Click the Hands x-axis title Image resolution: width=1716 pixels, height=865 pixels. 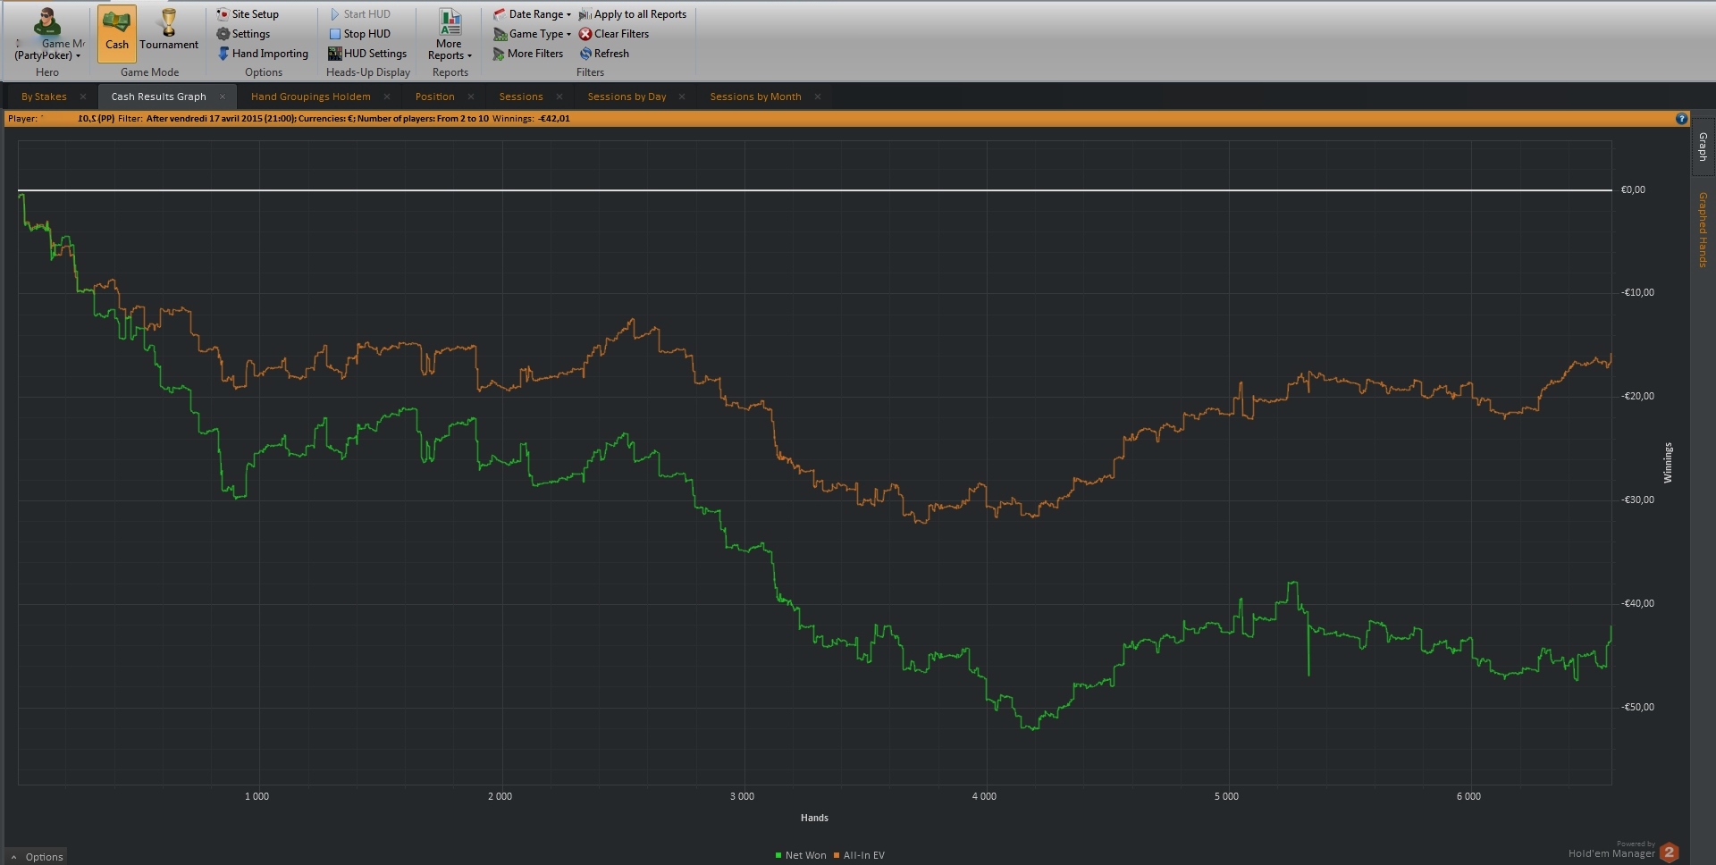click(x=814, y=818)
